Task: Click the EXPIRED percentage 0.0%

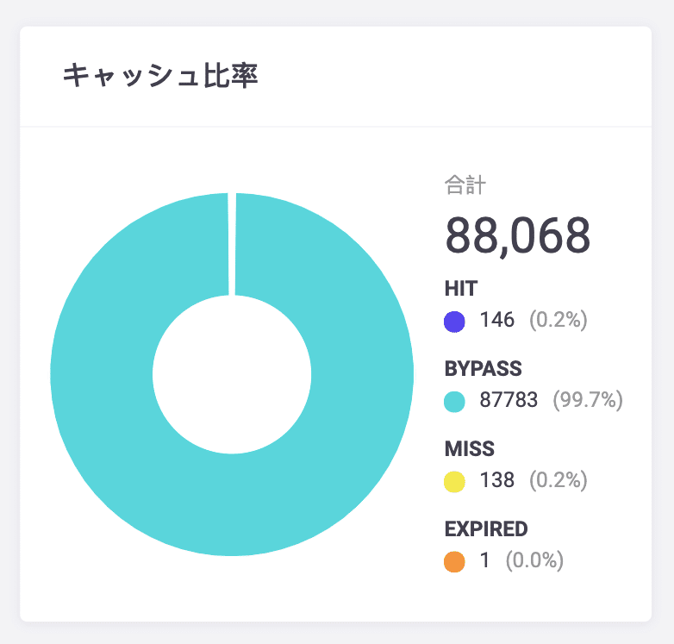Action: pyautogui.click(x=534, y=561)
